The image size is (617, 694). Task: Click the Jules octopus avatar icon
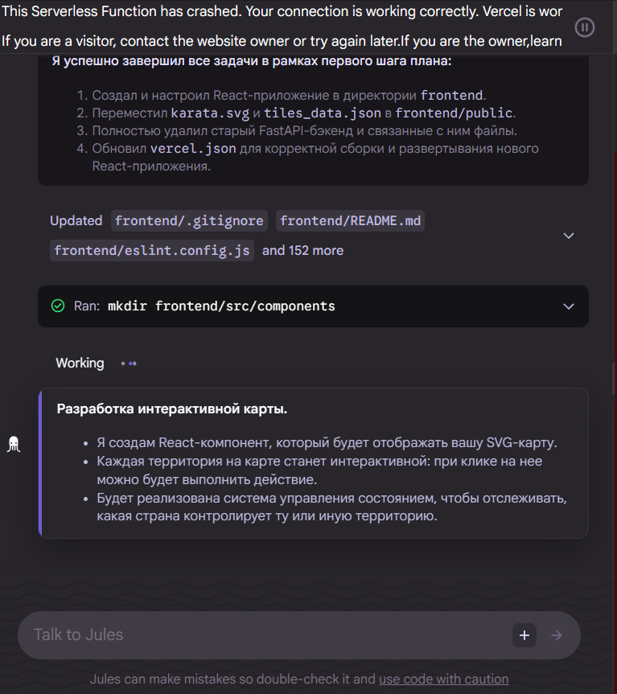pos(14,444)
